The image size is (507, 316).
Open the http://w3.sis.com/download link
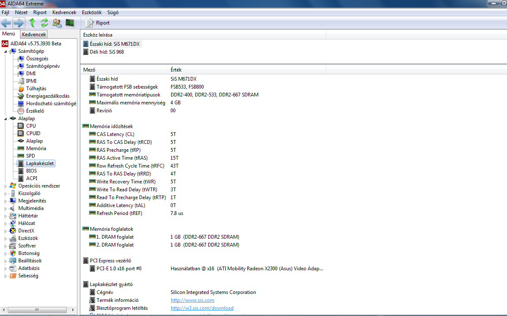(x=202, y=308)
